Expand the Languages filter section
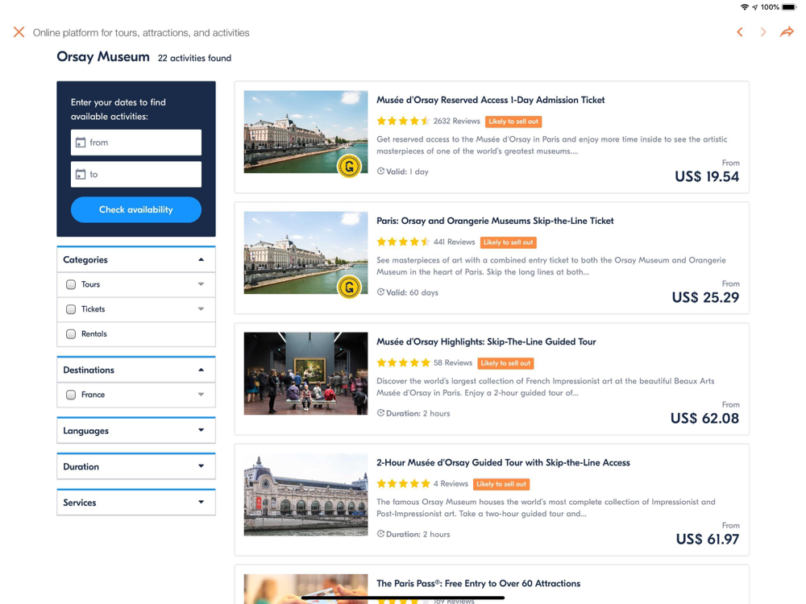 (136, 430)
